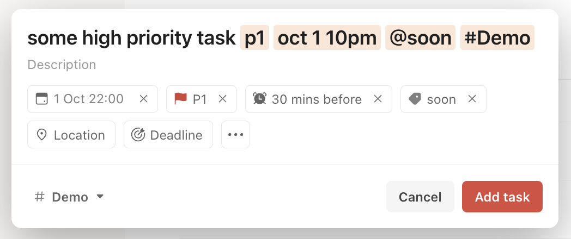Click the alarm clock reminder icon
Image resolution: width=571 pixels, height=239 pixels.
260,99
